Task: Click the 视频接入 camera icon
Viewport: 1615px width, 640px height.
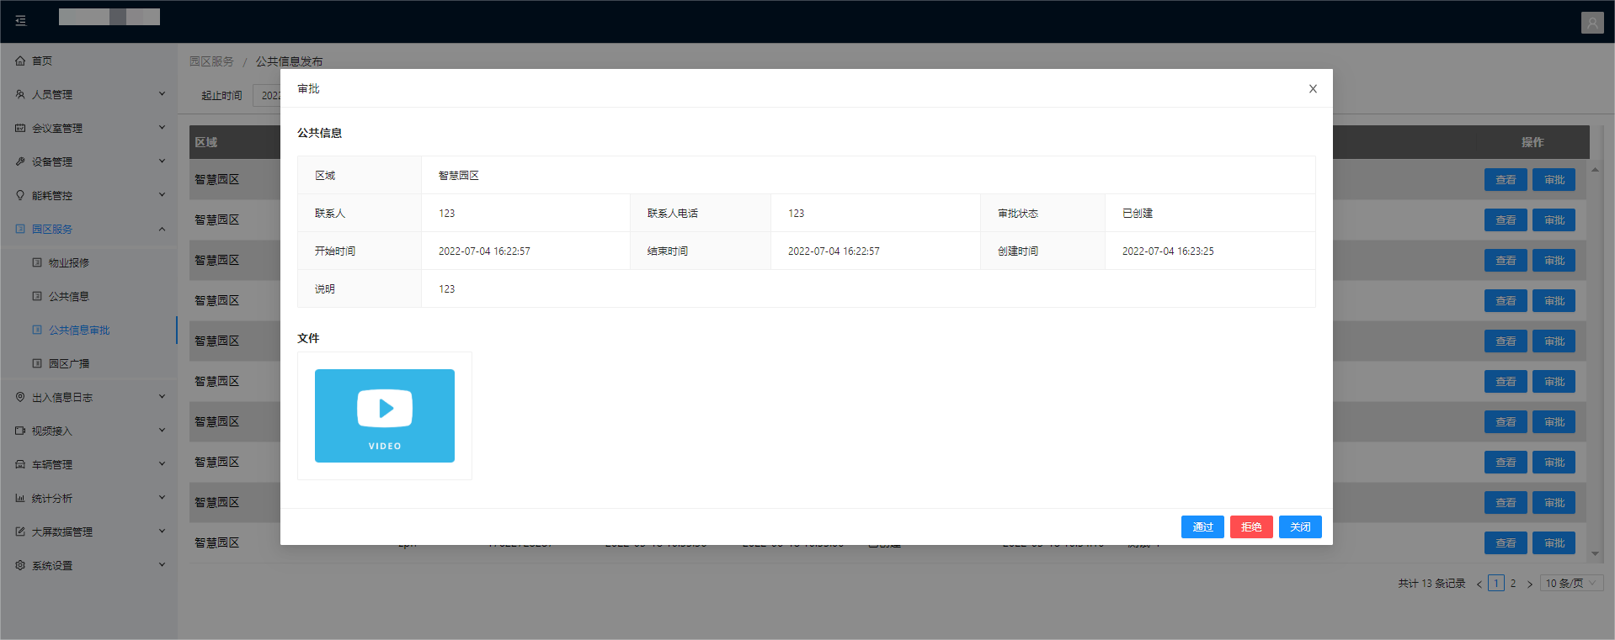Action: (x=20, y=431)
